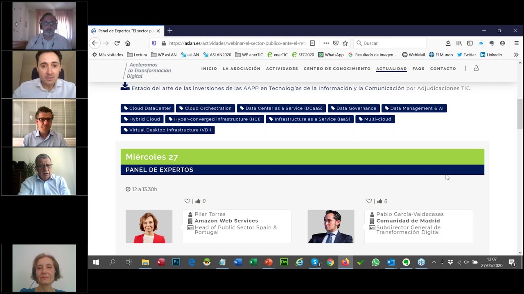Image resolution: width=524 pixels, height=294 pixels.
Task: Save page to Pocket
Action: 336,43
